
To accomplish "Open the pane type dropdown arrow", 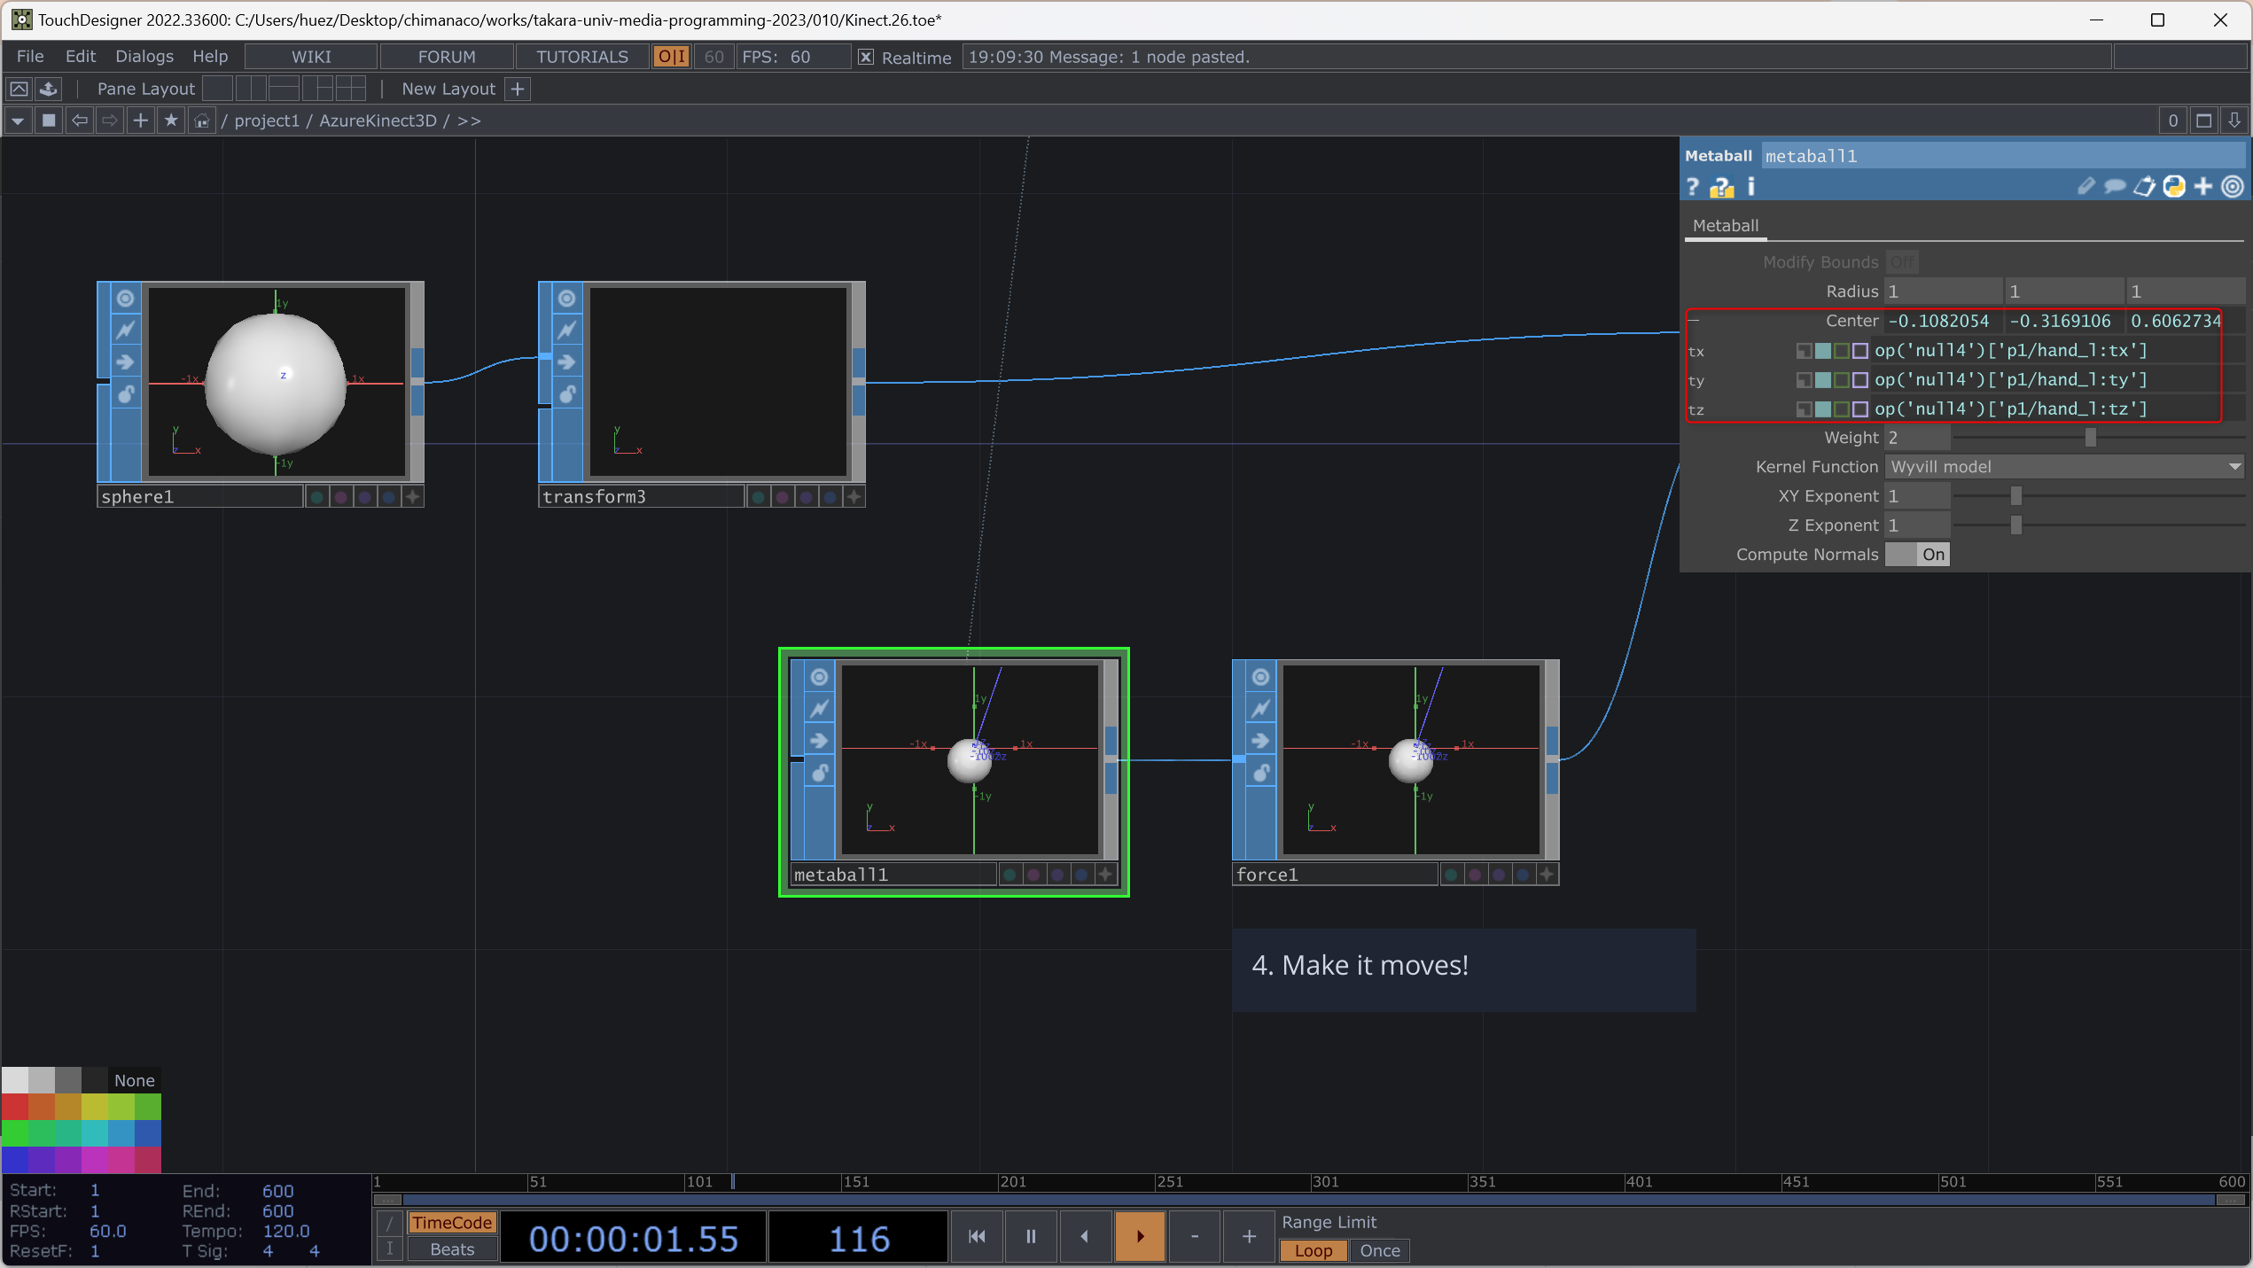I will pos(18,121).
